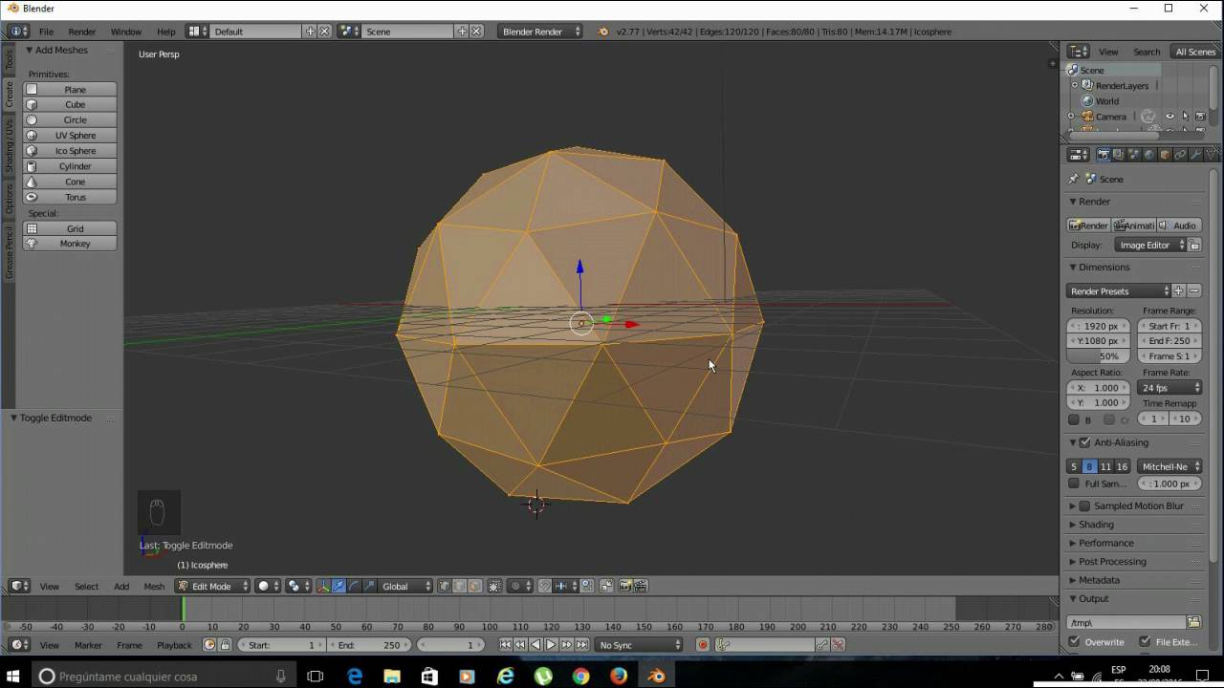
Task: Open the No Sync dropdown
Action: click(640, 645)
